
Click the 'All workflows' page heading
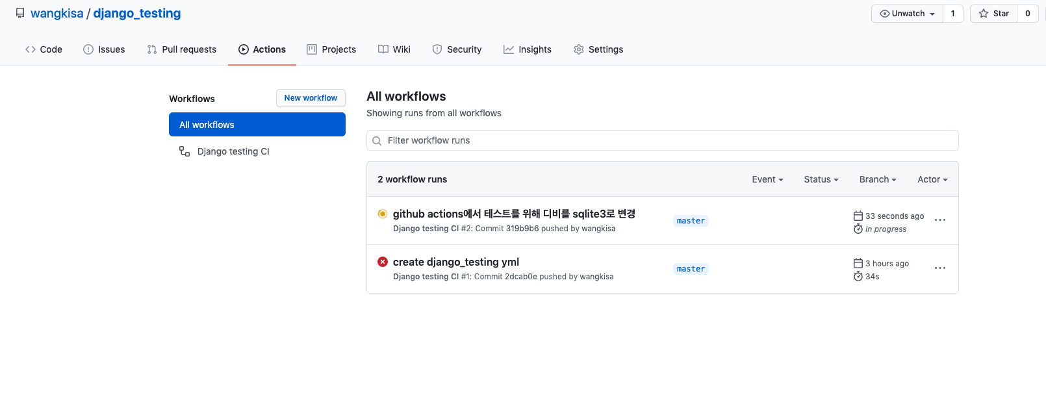(406, 96)
